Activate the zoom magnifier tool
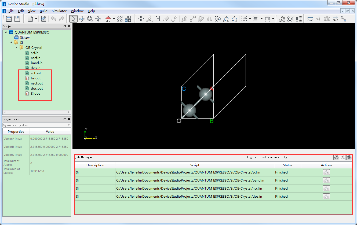The width and height of the screenshot is (357, 225). point(90,19)
